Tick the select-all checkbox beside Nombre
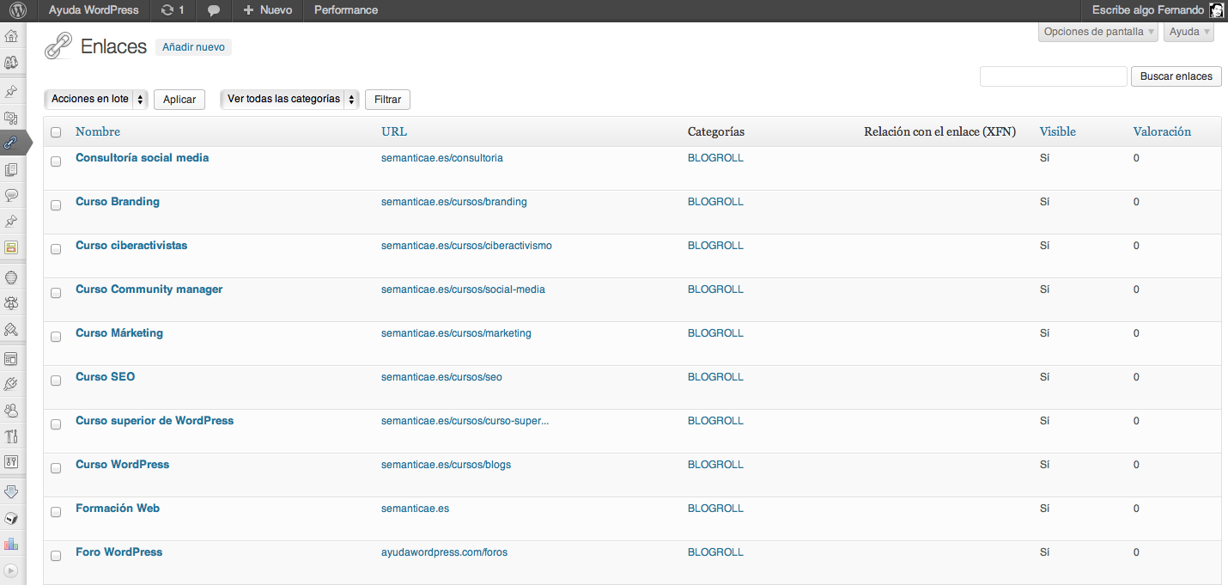Viewport: 1228px width, 585px height. click(56, 132)
